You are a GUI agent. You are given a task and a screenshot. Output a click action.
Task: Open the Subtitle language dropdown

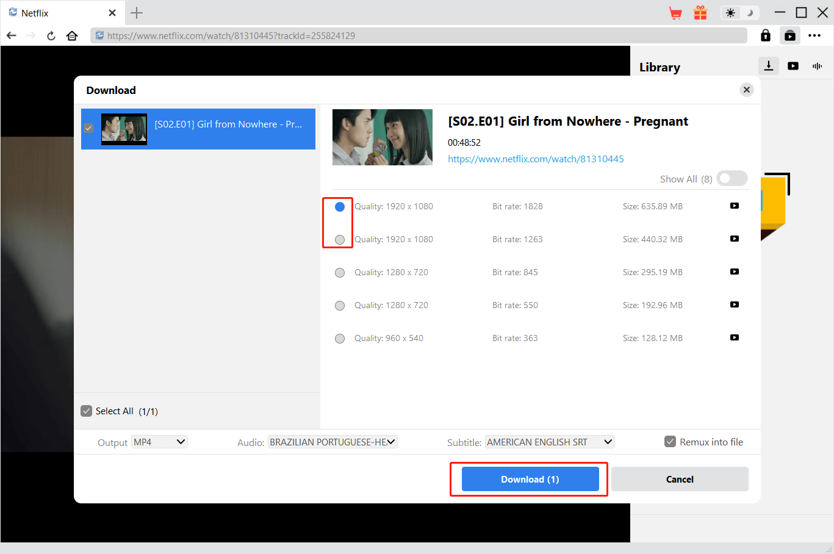[549, 442]
